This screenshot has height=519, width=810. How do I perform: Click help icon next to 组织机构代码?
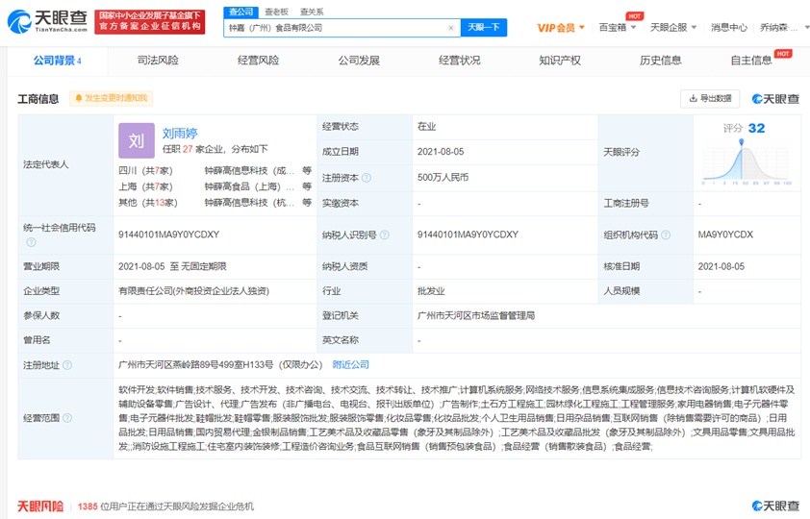coord(666,235)
